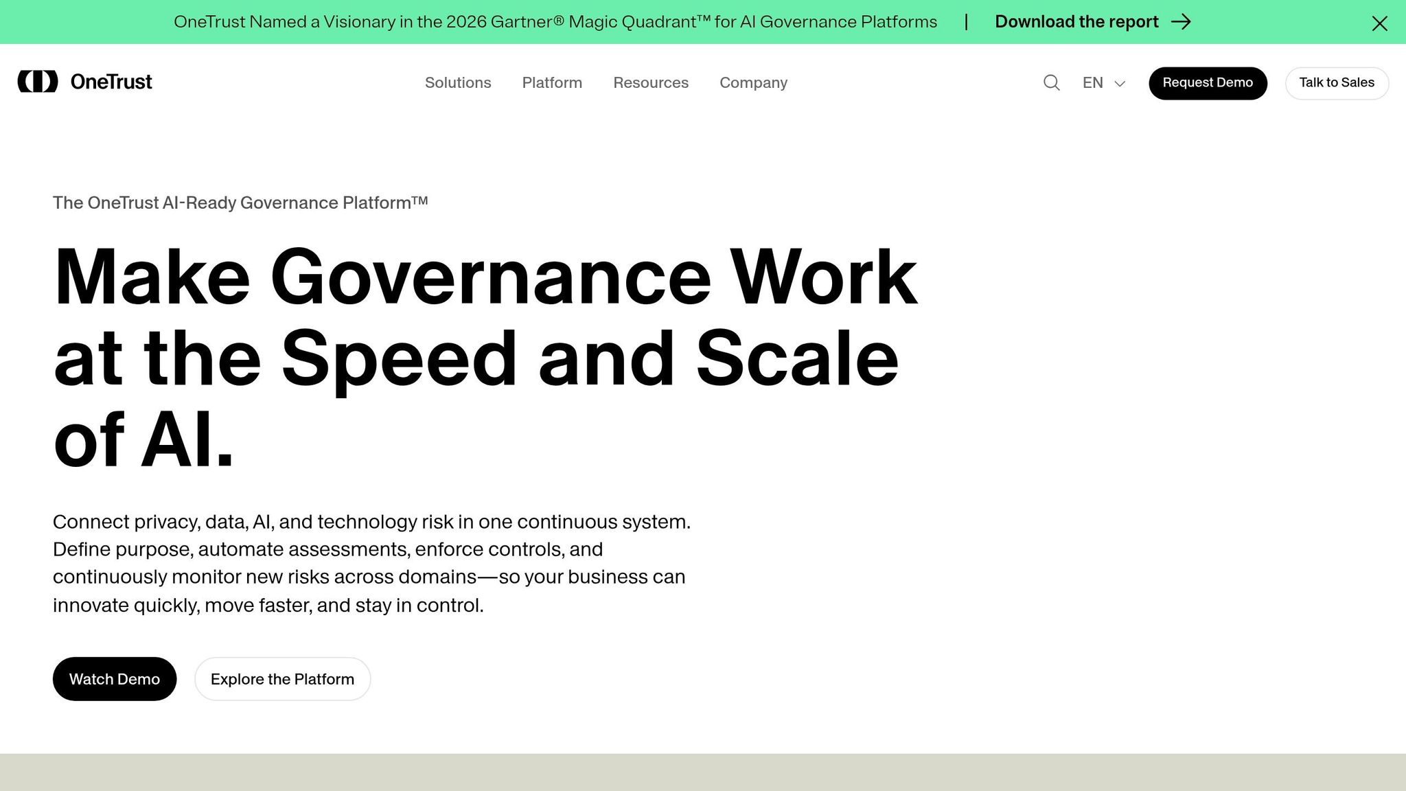Screen dimensions: 1406x791
Task: Click the Gartner Magic Quadrant announcement text
Action: coord(555,22)
